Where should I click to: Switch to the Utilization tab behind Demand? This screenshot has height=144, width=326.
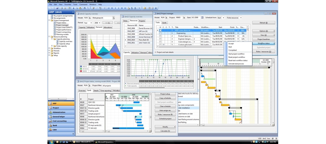pos(91,27)
